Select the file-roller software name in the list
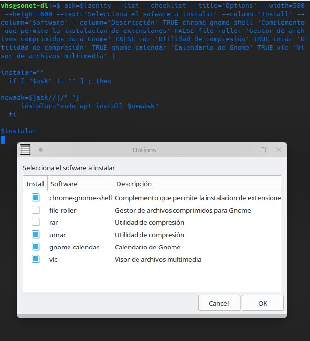Viewport: 310px width, 341px height. (63, 210)
